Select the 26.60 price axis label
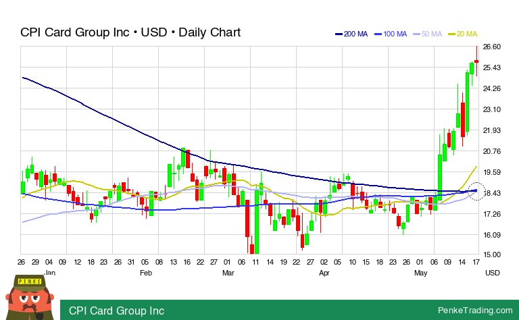The width and height of the screenshot is (519, 320). coord(491,47)
